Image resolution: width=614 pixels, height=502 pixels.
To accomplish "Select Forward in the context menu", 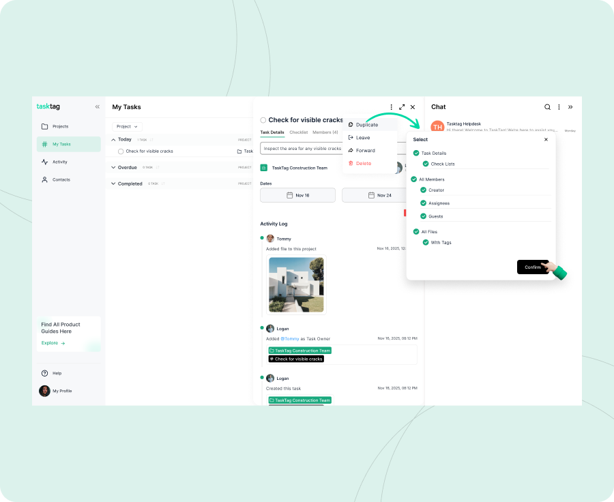I will point(366,150).
